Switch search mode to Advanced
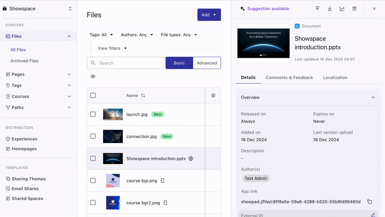This screenshot has width=385, height=217. click(207, 63)
